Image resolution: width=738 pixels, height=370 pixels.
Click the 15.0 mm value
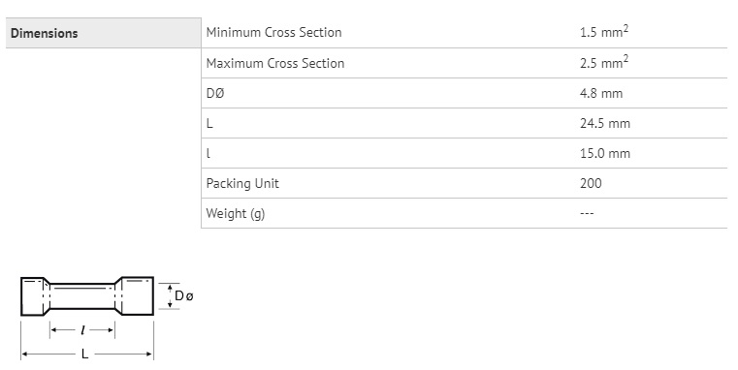point(605,153)
